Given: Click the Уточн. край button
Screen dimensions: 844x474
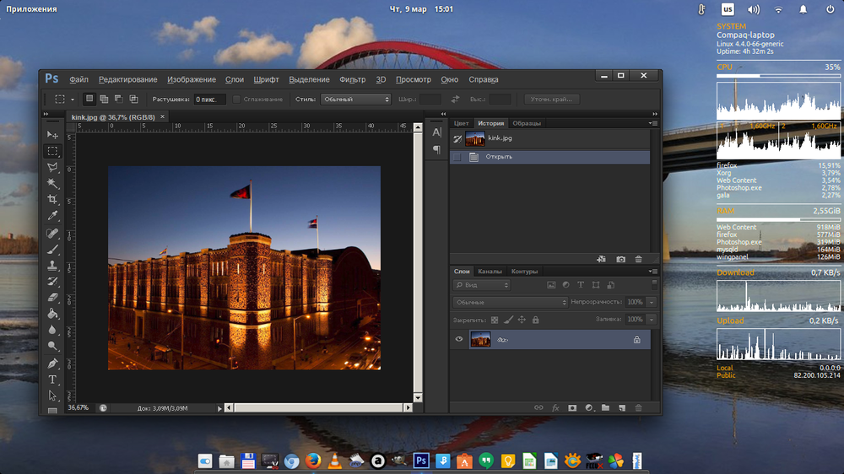Looking at the screenshot, I should point(552,100).
